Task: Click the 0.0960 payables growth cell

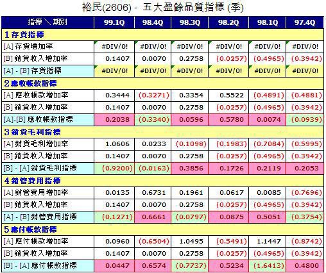Action: (114, 242)
